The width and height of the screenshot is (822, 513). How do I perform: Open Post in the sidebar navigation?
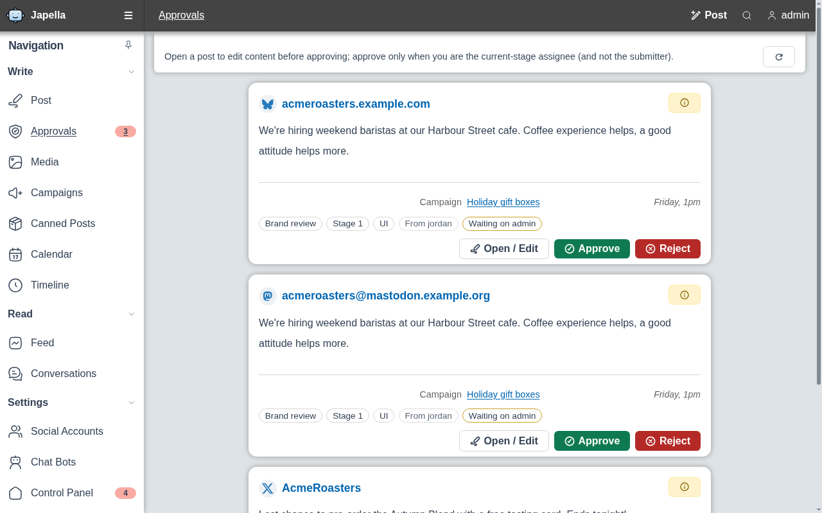click(x=72, y=101)
